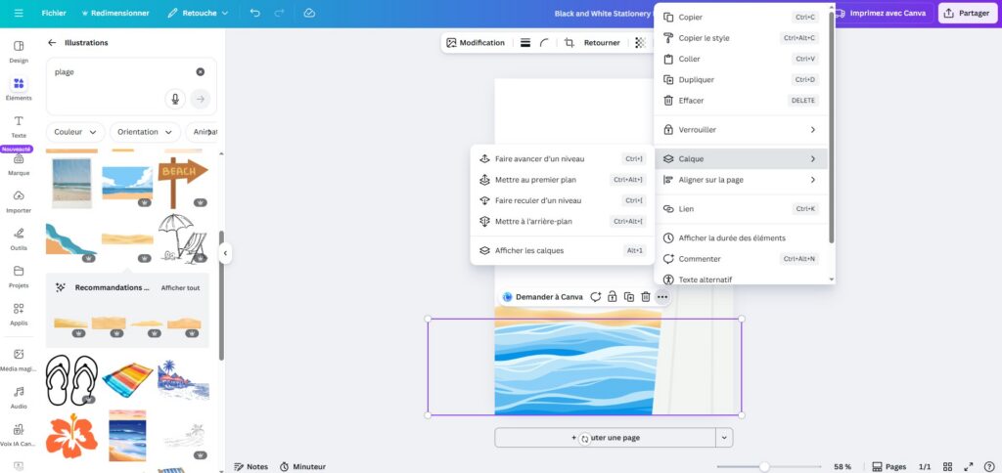Clear the 'plage' search text
1002x473 pixels.
click(200, 71)
